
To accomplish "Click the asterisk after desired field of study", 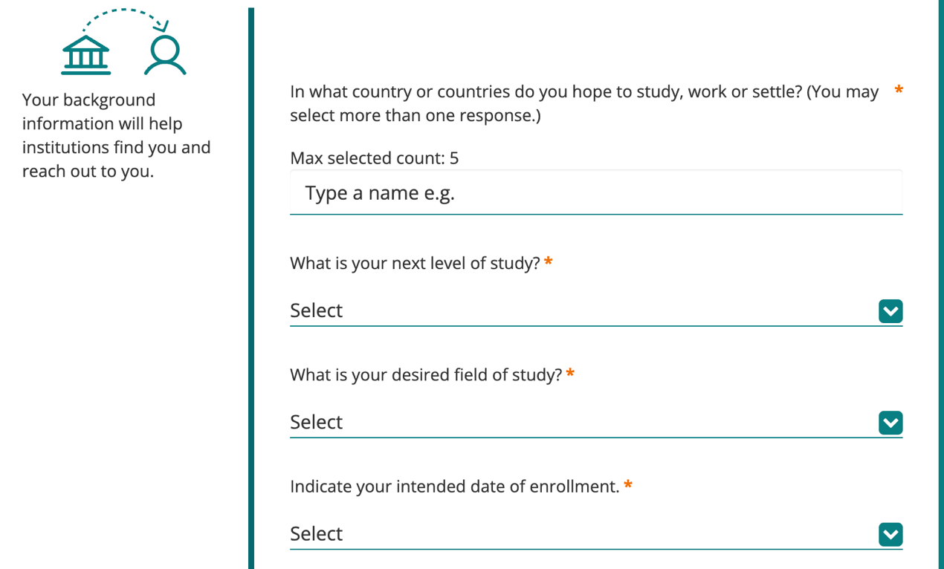I will pyautogui.click(x=570, y=373).
